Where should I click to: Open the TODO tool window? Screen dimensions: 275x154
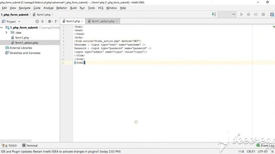pos(9,145)
